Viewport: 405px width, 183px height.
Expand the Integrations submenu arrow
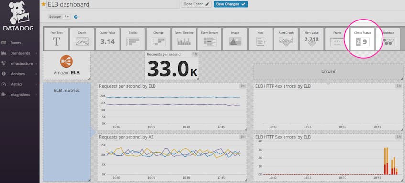pos(36,95)
